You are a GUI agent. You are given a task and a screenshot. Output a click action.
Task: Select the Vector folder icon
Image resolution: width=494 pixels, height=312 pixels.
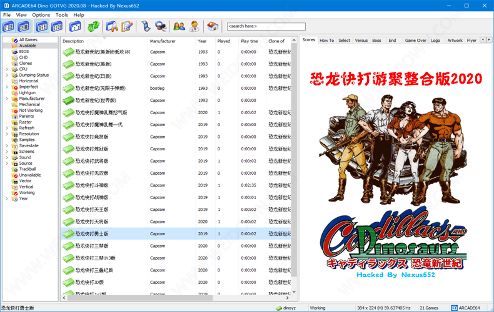[14, 181]
